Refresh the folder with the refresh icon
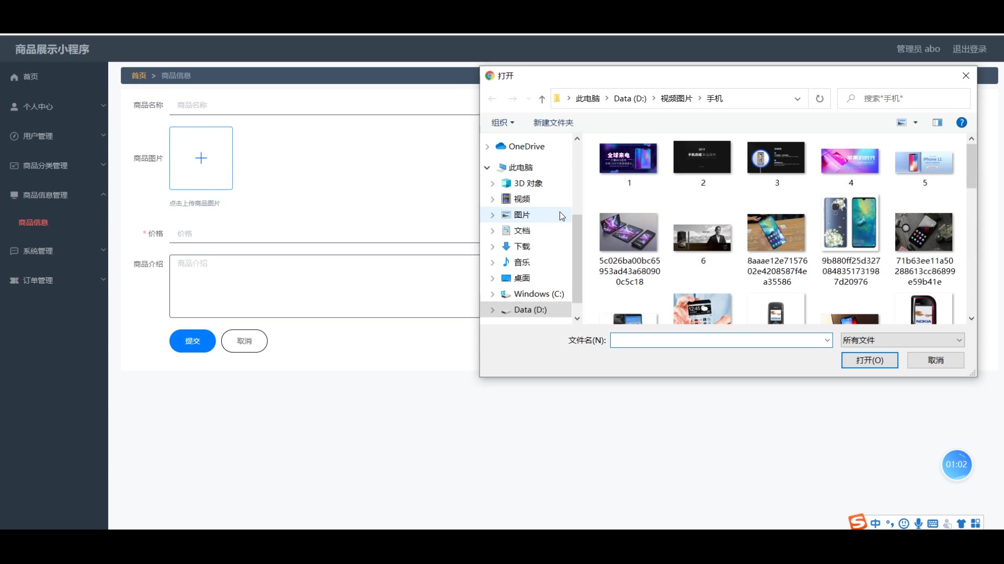1004x564 pixels. click(819, 99)
